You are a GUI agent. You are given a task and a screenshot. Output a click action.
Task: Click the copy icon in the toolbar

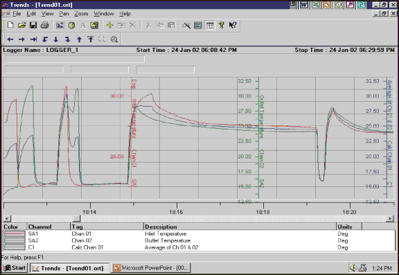coord(160,25)
